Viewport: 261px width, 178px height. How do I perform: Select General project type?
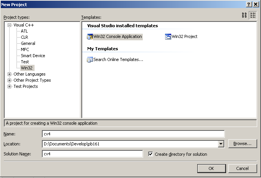click(x=28, y=43)
